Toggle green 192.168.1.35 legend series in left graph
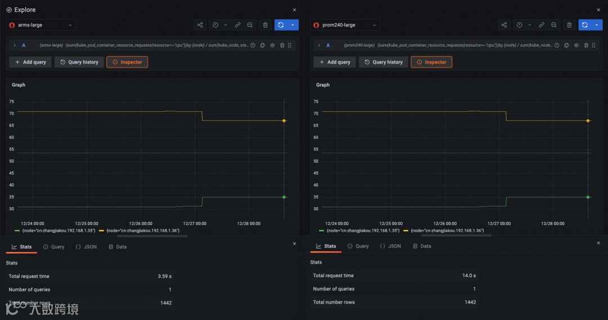608x320 pixels. click(x=55, y=231)
